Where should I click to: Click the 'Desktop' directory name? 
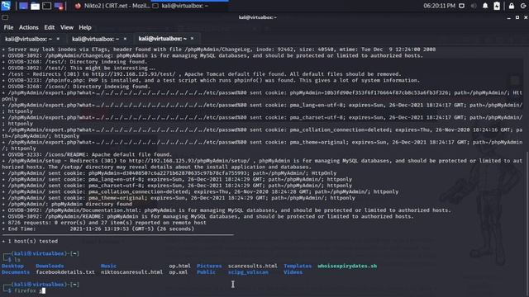click(13, 266)
